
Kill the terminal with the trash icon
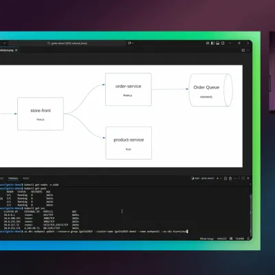pos(230,178)
